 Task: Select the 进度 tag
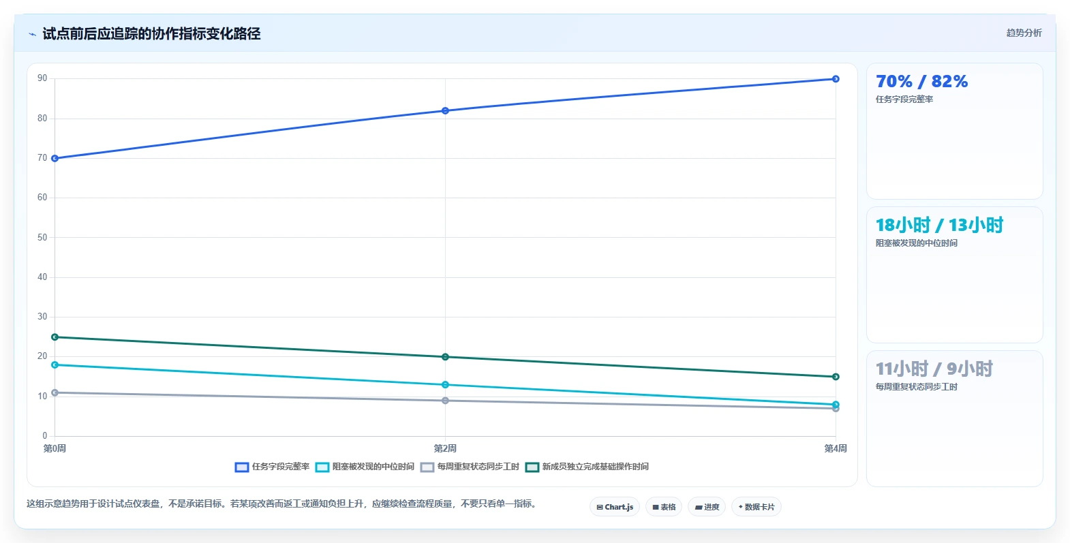[x=707, y=507]
